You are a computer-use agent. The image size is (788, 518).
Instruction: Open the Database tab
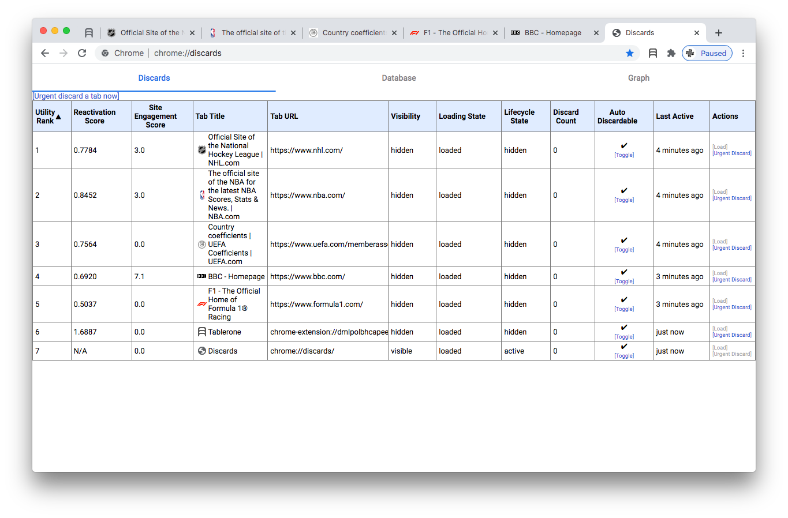(x=399, y=78)
